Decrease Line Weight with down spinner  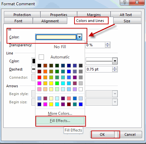115,71
